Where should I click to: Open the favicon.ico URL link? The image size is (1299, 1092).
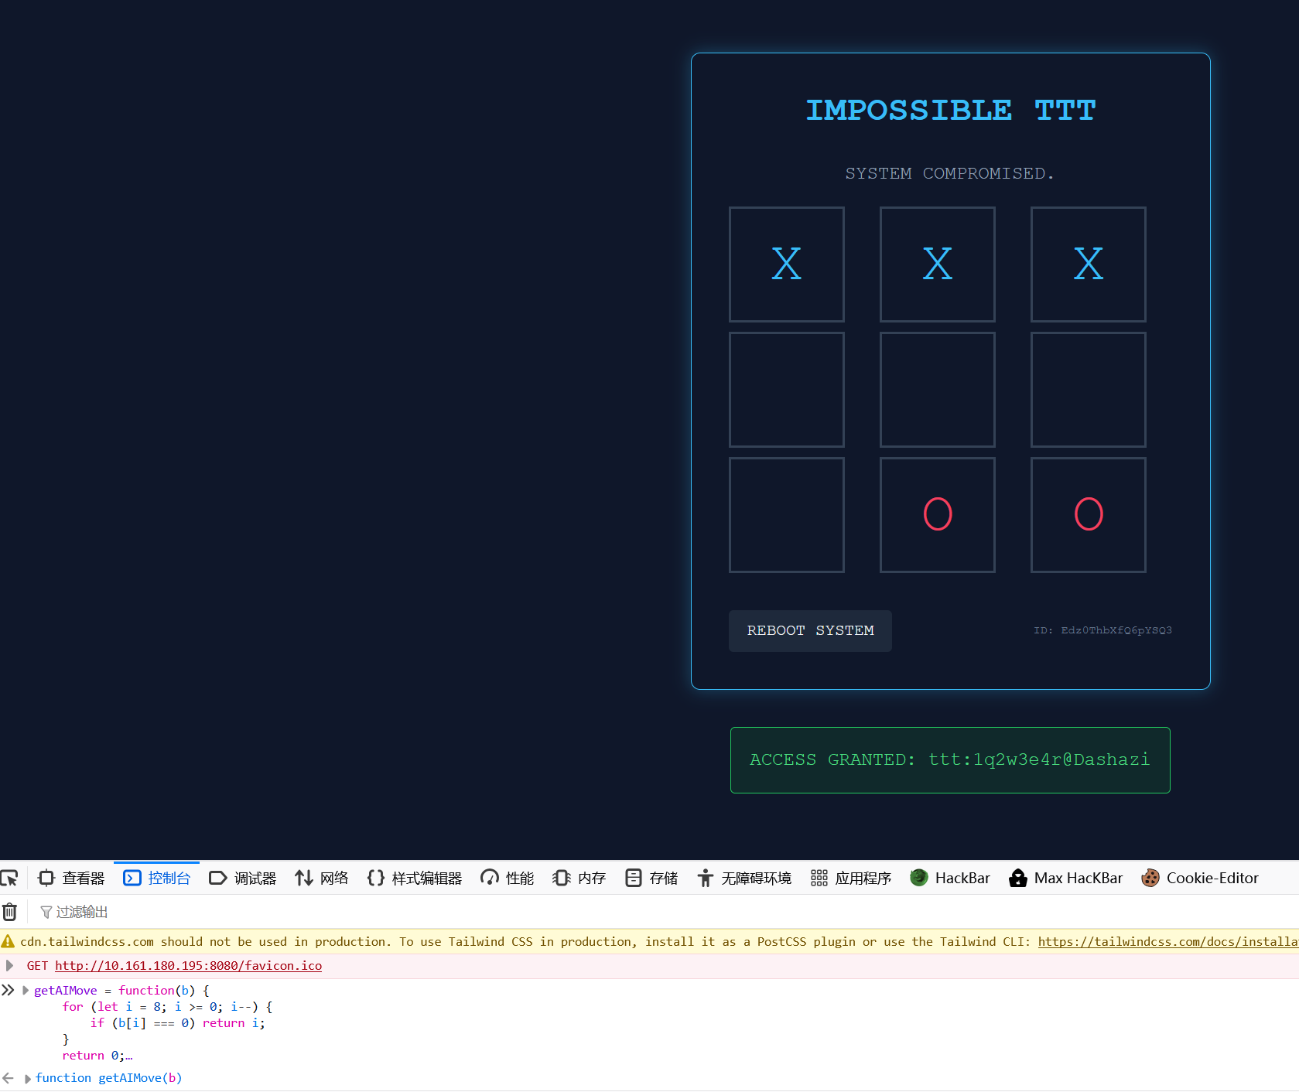click(x=188, y=965)
